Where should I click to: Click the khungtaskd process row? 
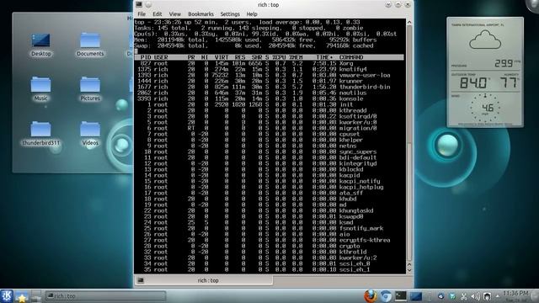(x=269, y=210)
